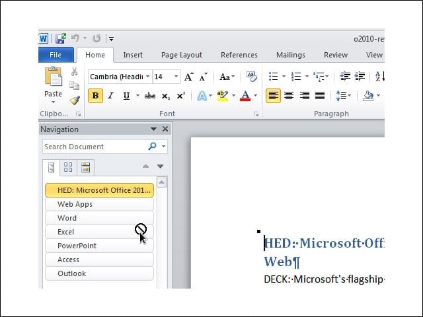The width and height of the screenshot is (423, 317).
Task: Open the Mailings tab
Action: pyautogui.click(x=291, y=55)
